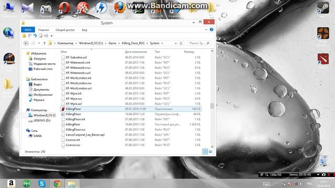Screen dimensions: 335x188
Task: Click the forward navigation arrow
Action: coord(33,43)
